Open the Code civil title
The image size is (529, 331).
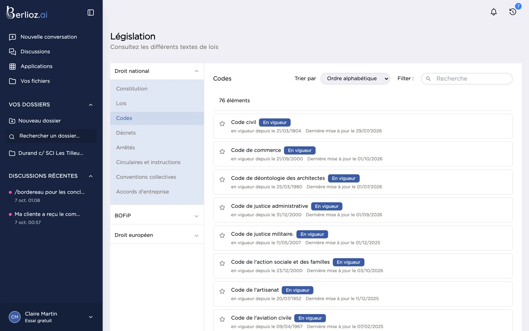click(x=244, y=122)
